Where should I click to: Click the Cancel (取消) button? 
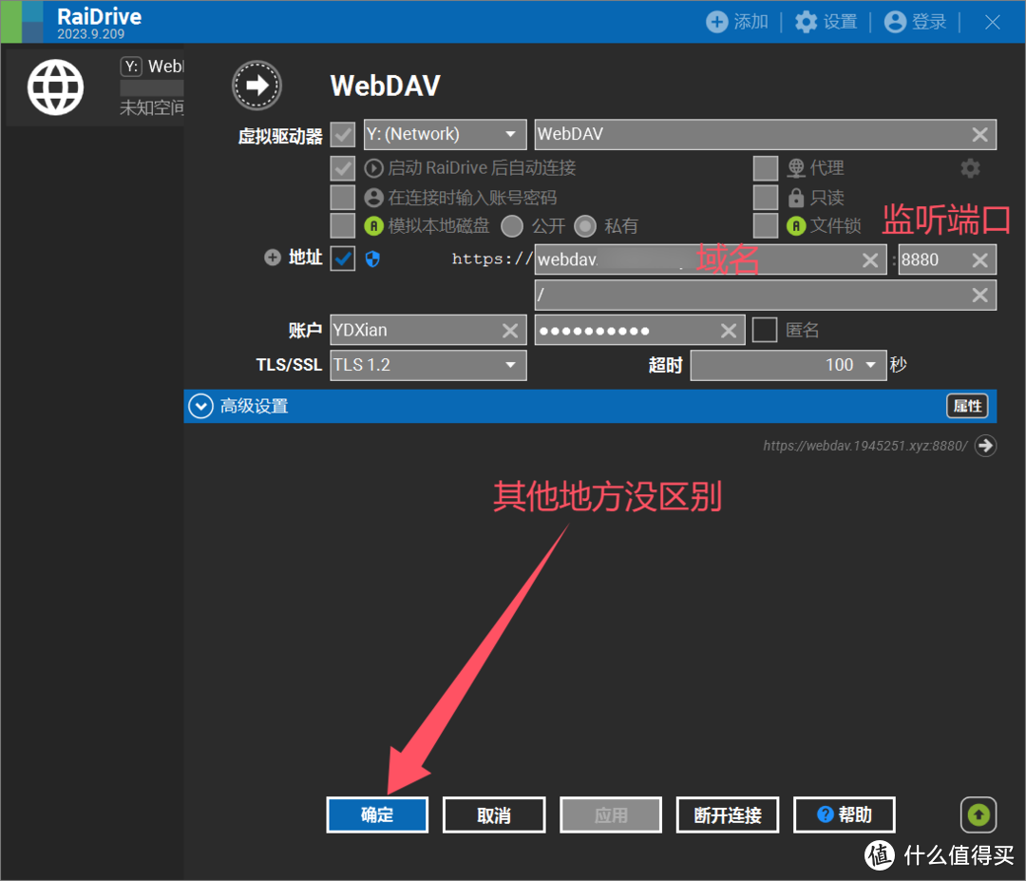(x=494, y=814)
